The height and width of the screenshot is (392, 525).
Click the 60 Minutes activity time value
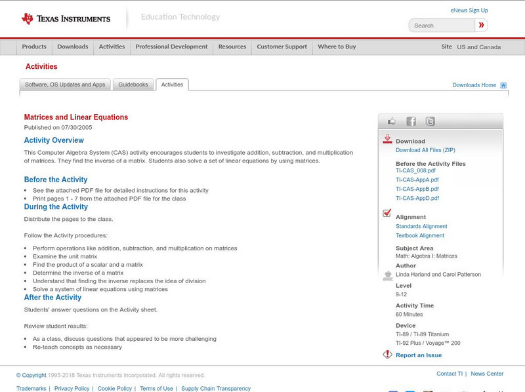pyautogui.click(x=409, y=315)
